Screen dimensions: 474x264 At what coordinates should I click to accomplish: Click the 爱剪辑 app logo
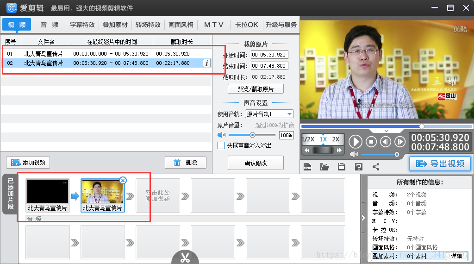click(x=12, y=8)
